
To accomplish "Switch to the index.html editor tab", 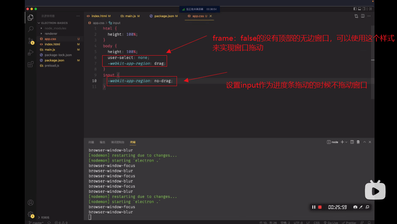I will (99, 16).
